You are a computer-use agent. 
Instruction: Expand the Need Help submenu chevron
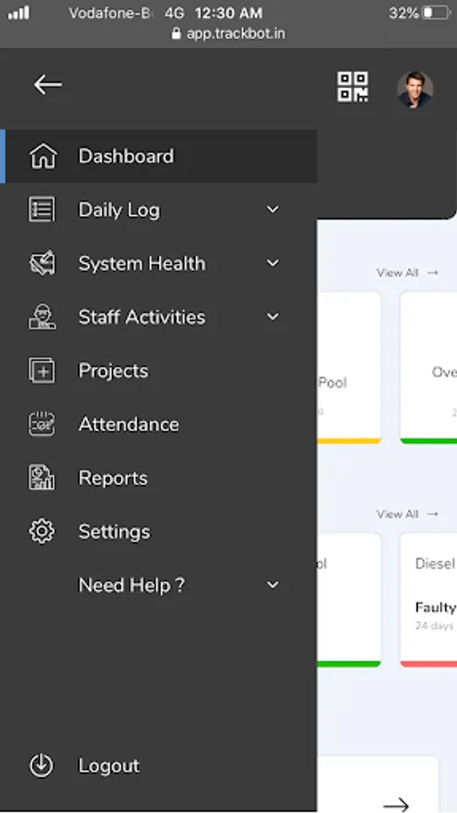(273, 584)
